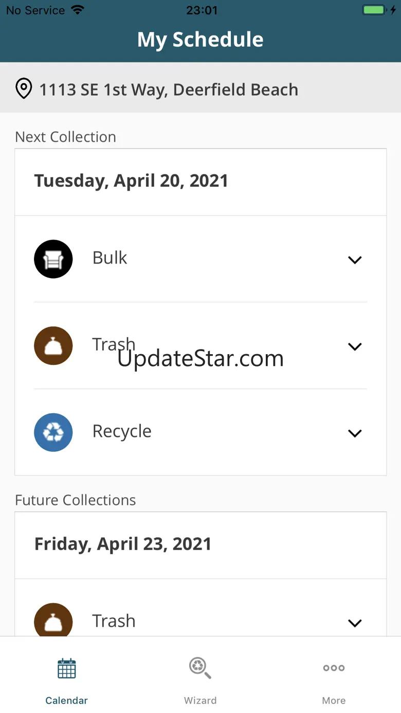Viewport: 401px width, 713px height.
Task: Expand the Trash chevron for April 23
Action: (x=355, y=623)
